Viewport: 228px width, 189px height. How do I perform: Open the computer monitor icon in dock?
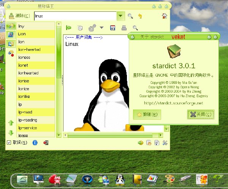click(x=38, y=180)
